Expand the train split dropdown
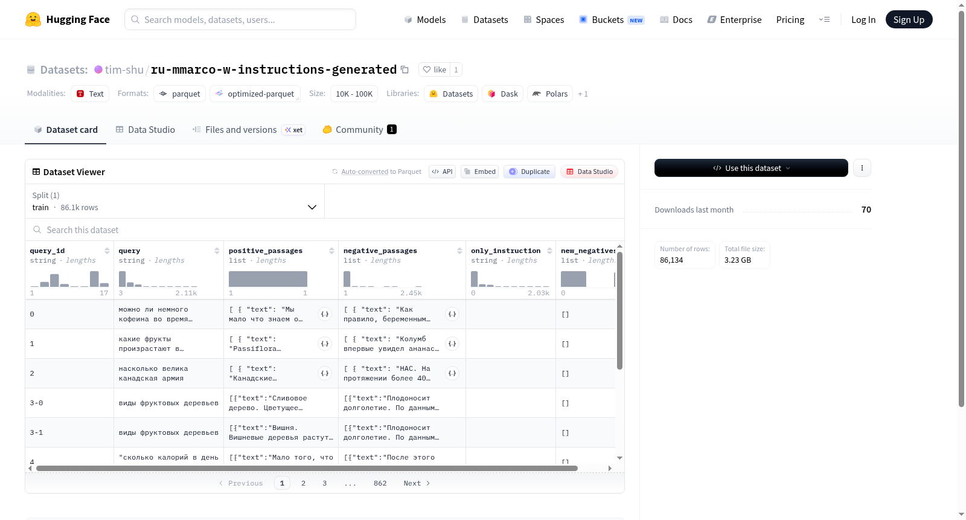 coord(175,201)
